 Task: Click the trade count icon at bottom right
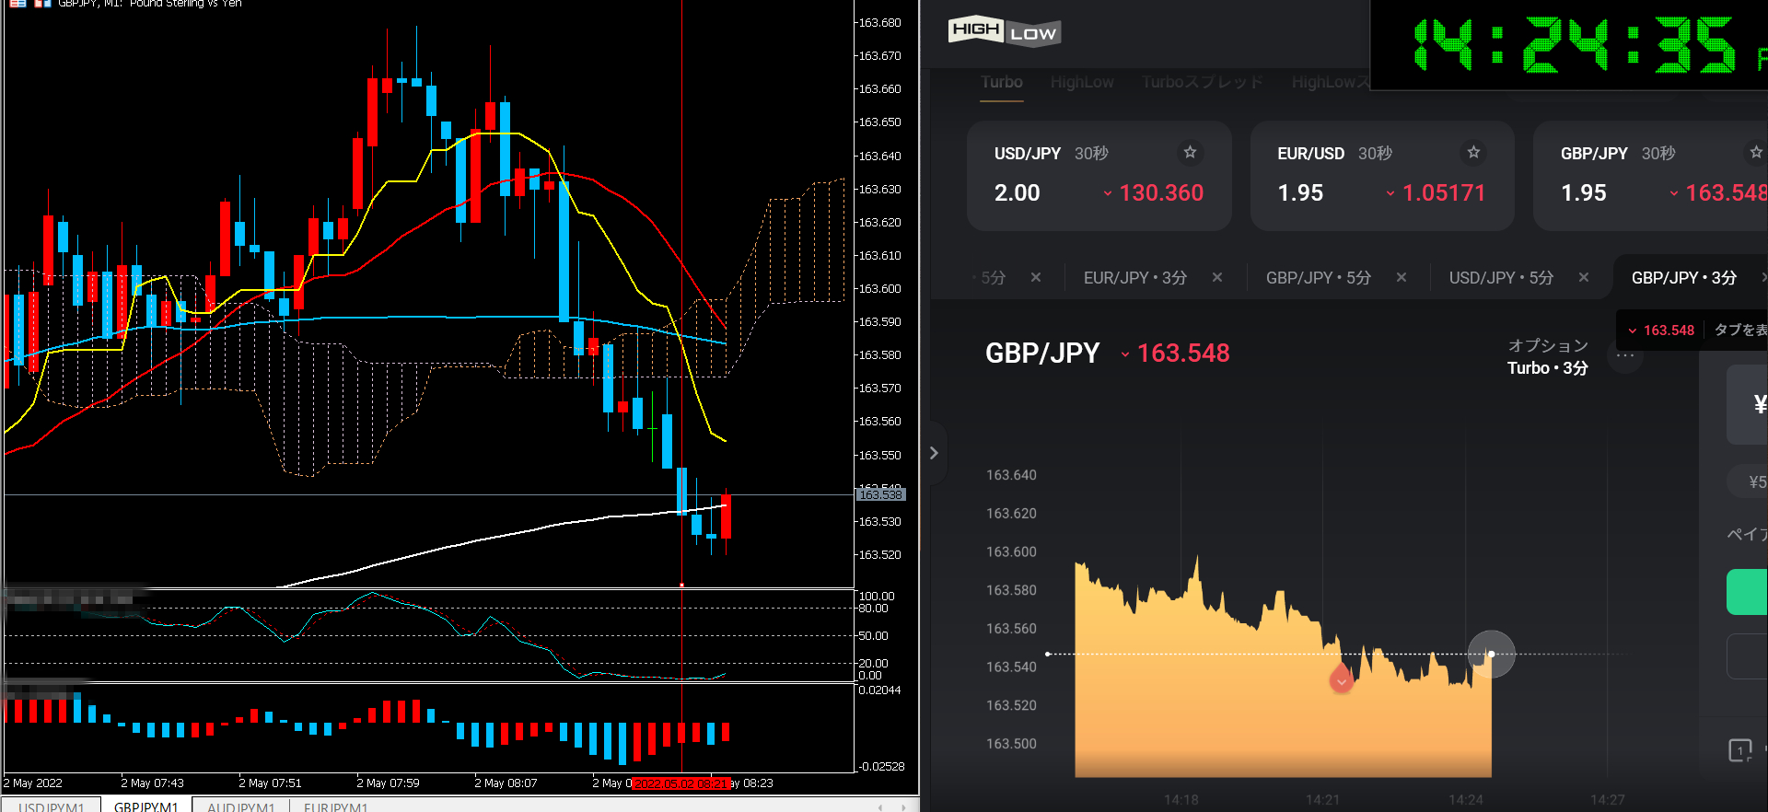pyautogui.click(x=1739, y=750)
